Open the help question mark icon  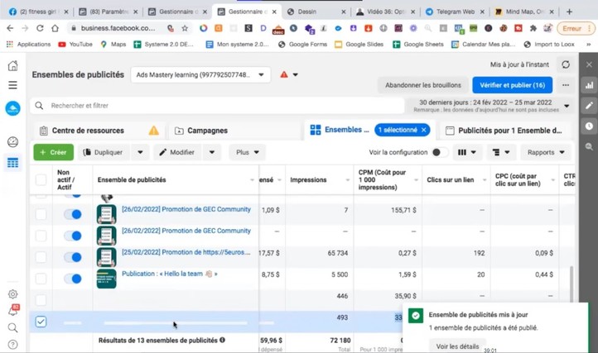click(12, 345)
